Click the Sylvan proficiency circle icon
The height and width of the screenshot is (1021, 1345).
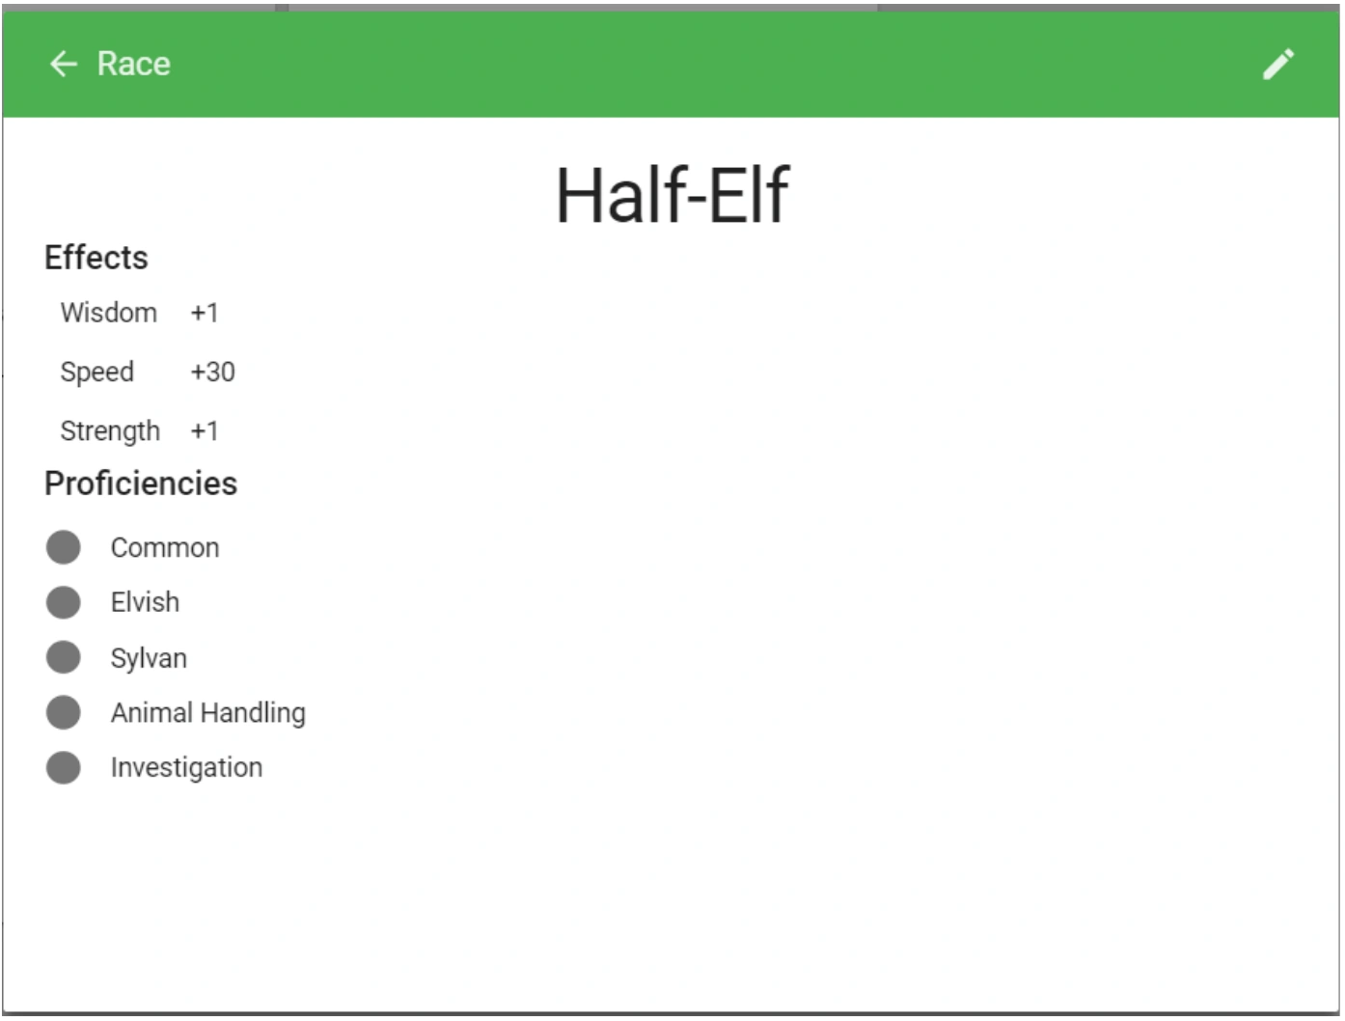[64, 659]
